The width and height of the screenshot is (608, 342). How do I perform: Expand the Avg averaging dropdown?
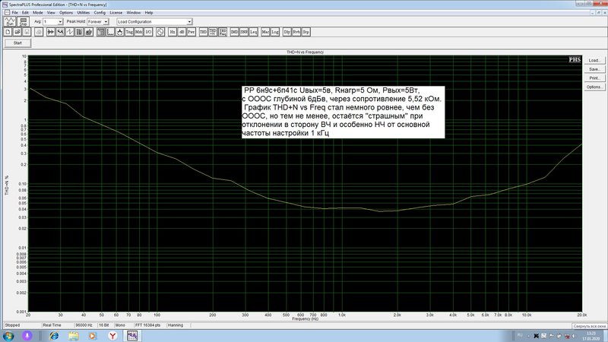[x=60, y=22]
